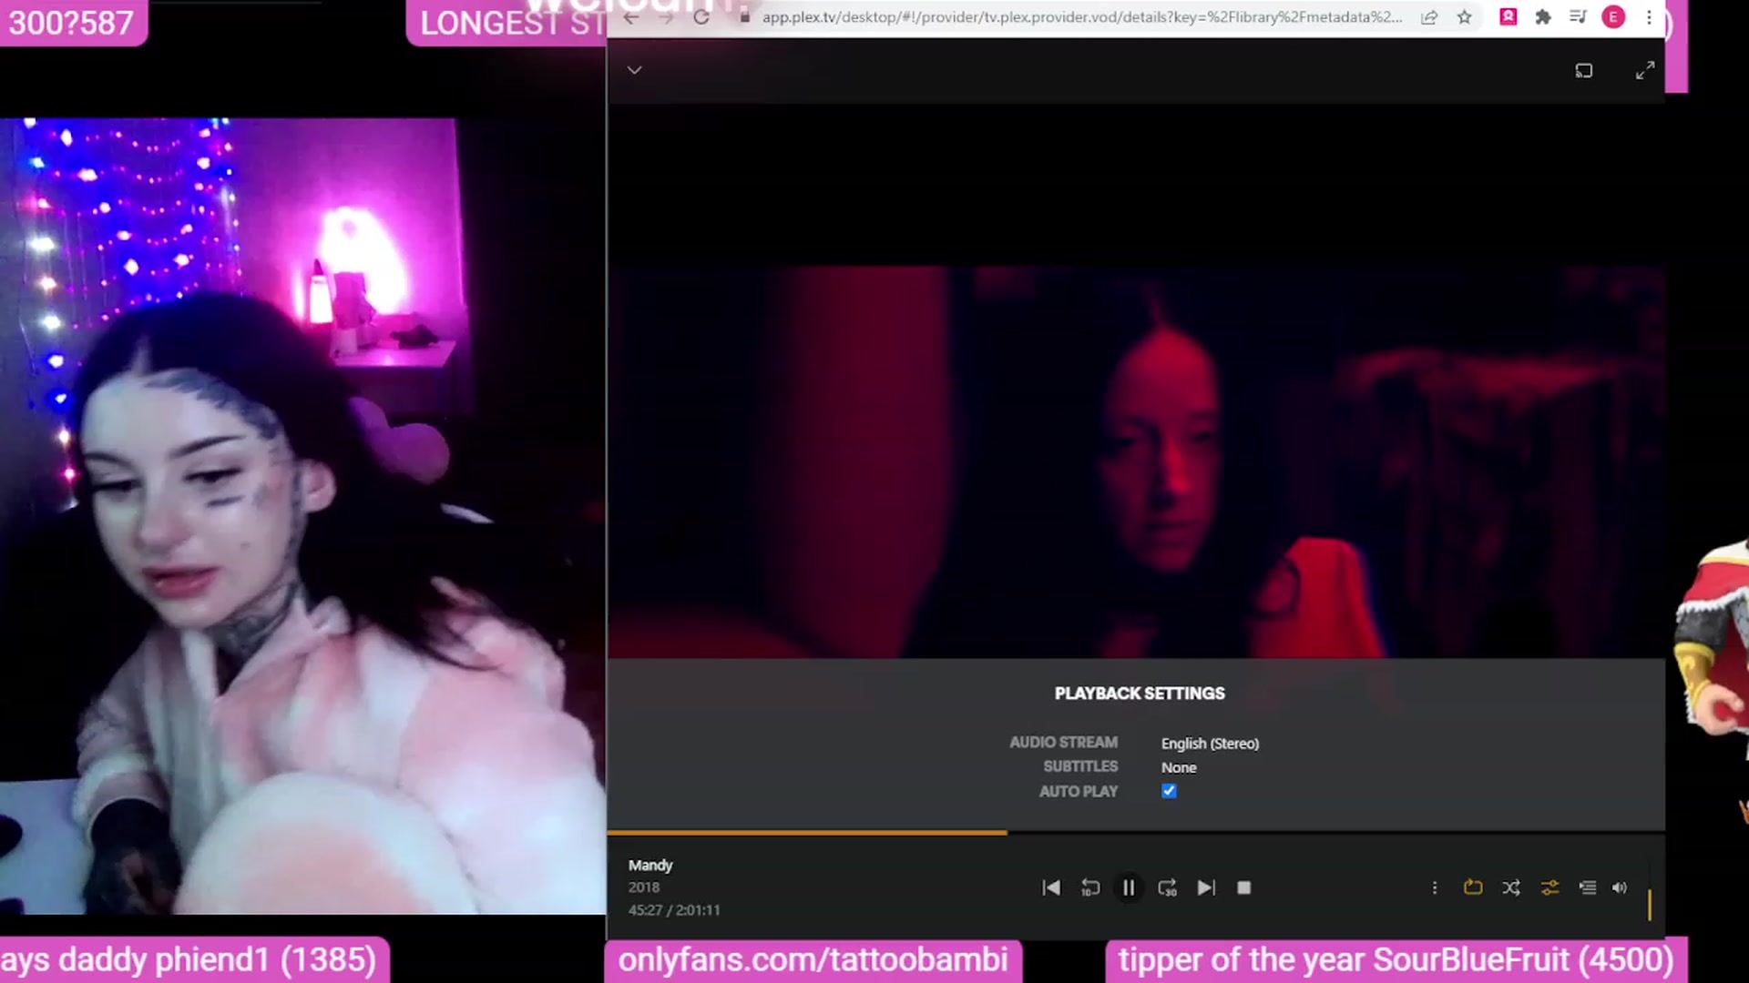Viewport: 1749px width, 983px height.
Task: Click the cast to device icon
Action: 1584,71
